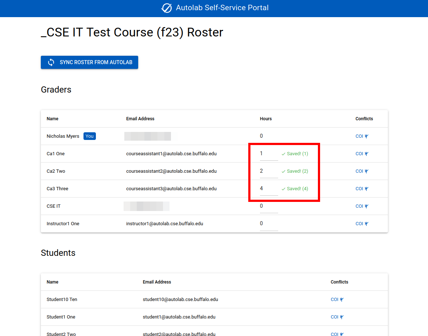The image size is (428, 336).
Task: Click Hours column header in Graders table
Action: tap(266, 119)
